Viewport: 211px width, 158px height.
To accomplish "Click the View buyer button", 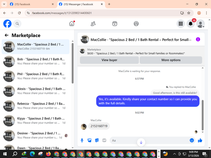I will (109, 60).
